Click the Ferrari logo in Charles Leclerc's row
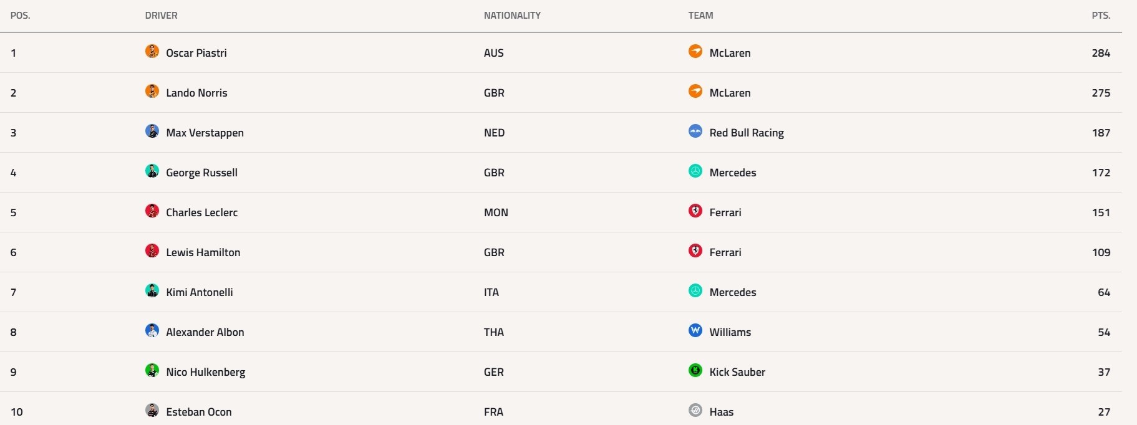 [695, 211]
